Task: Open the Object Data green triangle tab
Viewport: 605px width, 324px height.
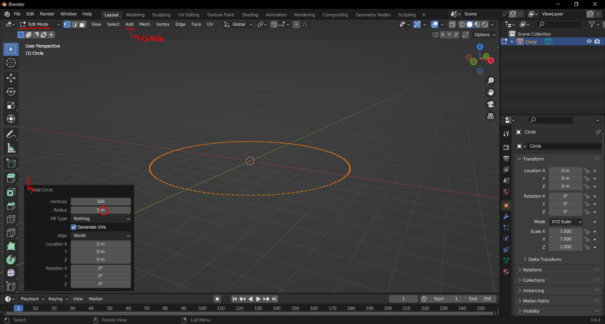Action: point(506,260)
